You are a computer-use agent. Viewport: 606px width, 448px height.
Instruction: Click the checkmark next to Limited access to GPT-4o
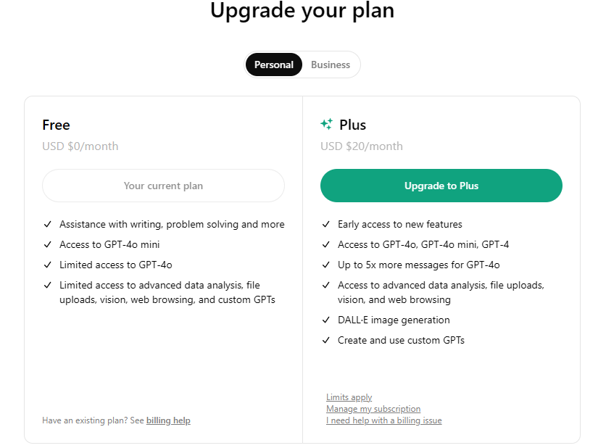click(47, 265)
